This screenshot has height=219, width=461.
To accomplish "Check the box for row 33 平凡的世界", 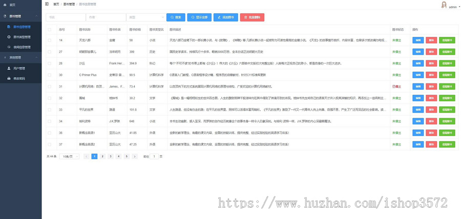I will coord(49,109).
